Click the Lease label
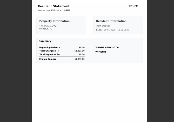This screenshot has width=174, height=122. coord(100,30)
